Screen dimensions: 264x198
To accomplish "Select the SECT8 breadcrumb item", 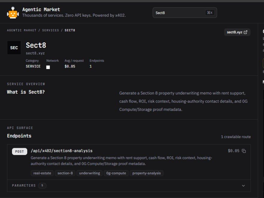I will click(x=70, y=30).
